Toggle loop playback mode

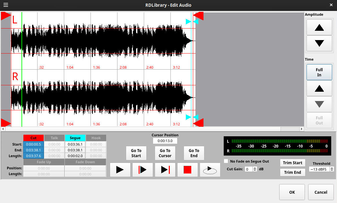[x=210, y=170]
